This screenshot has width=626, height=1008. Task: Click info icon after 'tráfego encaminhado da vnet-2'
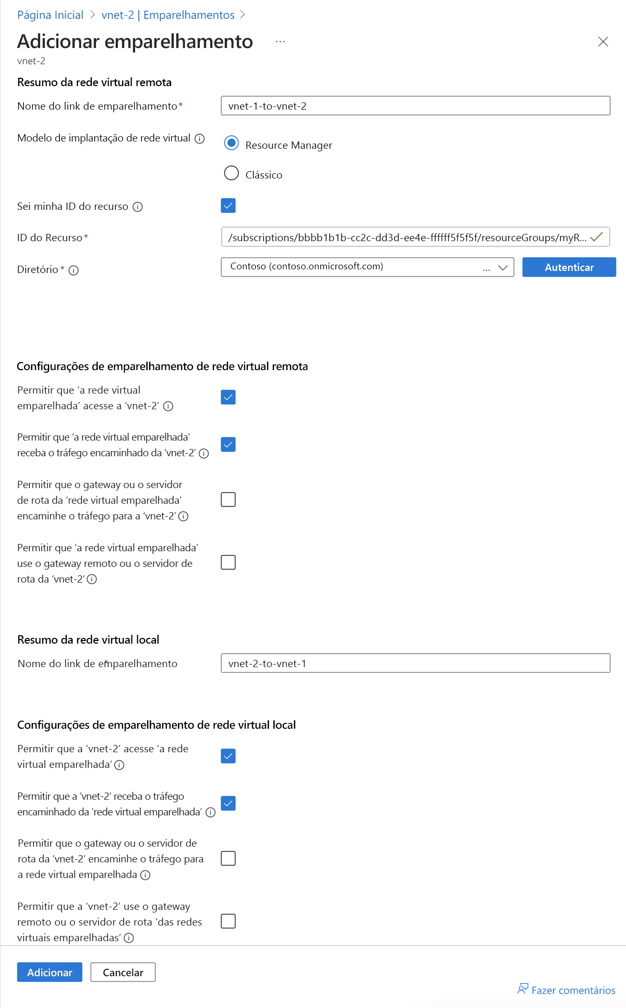click(x=204, y=454)
